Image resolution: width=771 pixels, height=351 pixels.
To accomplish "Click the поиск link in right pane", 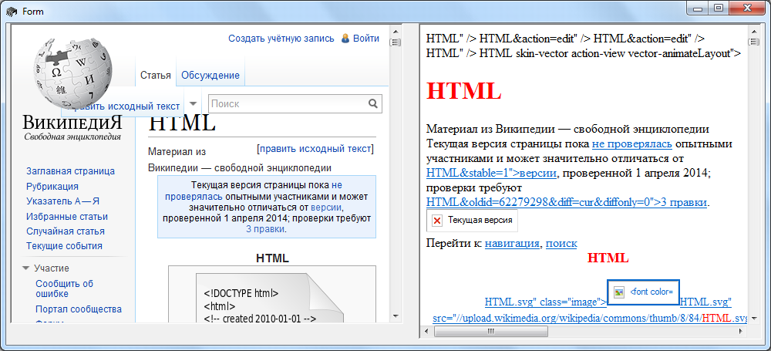I will [x=561, y=244].
